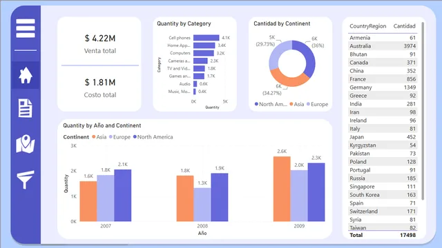Click Asia legend marker in donut chart

[291, 104]
